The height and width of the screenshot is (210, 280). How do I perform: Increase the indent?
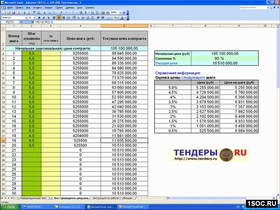[103, 18]
